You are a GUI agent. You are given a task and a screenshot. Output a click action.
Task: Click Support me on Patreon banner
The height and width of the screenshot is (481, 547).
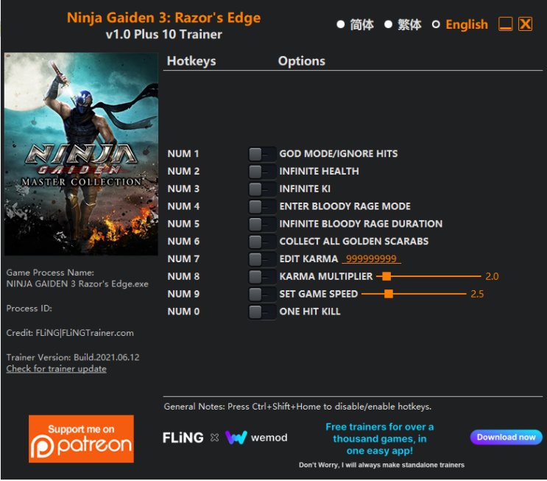click(x=81, y=439)
